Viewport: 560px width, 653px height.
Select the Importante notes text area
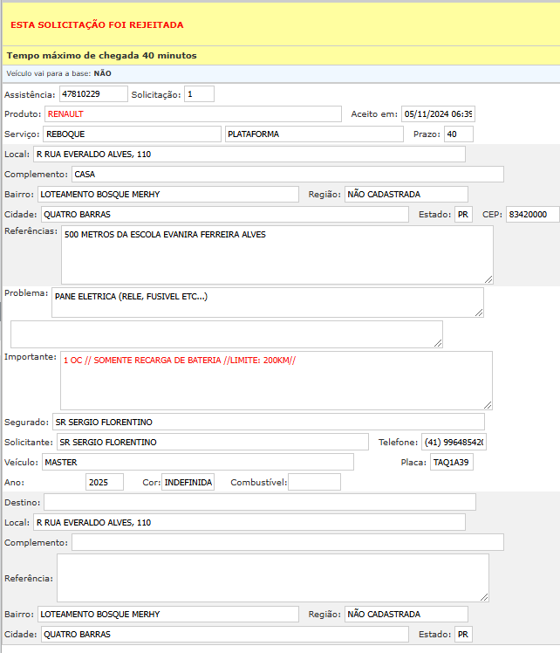(x=276, y=380)
